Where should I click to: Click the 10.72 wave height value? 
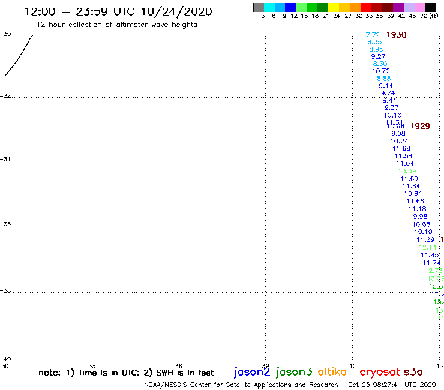click(x=381, y=71)
